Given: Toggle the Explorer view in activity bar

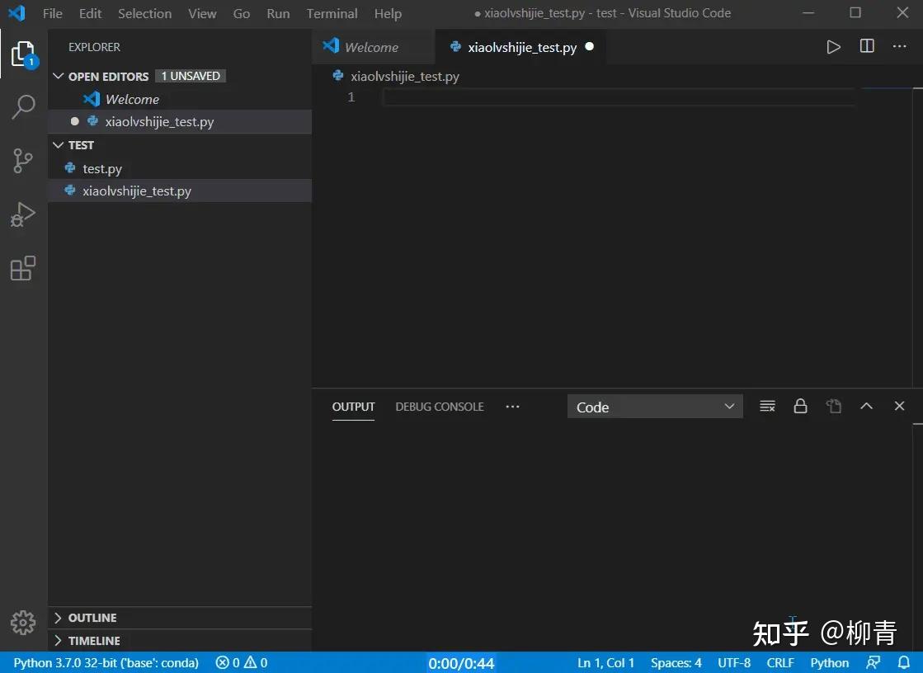Looking at the screenshot, I should tap(23, 54).
